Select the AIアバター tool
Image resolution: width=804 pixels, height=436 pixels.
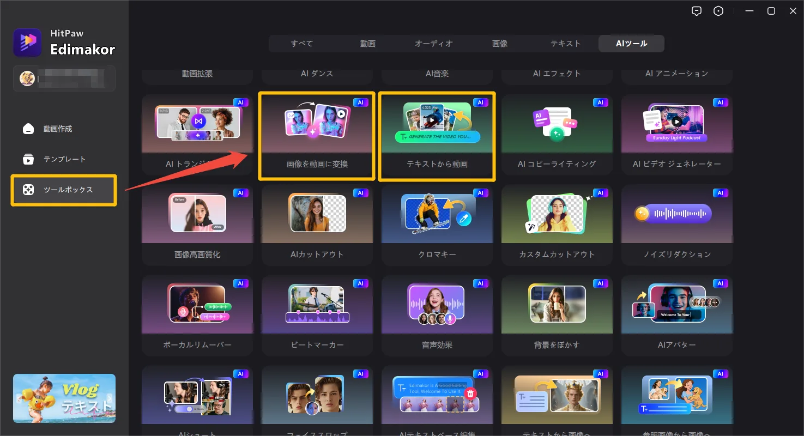click(x=676, y=316)
